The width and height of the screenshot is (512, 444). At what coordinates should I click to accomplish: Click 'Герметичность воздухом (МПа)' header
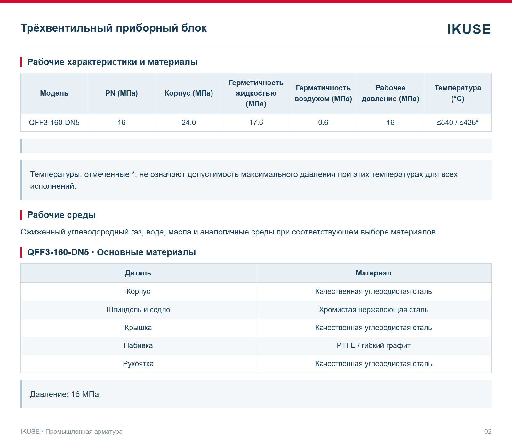tap(323, 93)
